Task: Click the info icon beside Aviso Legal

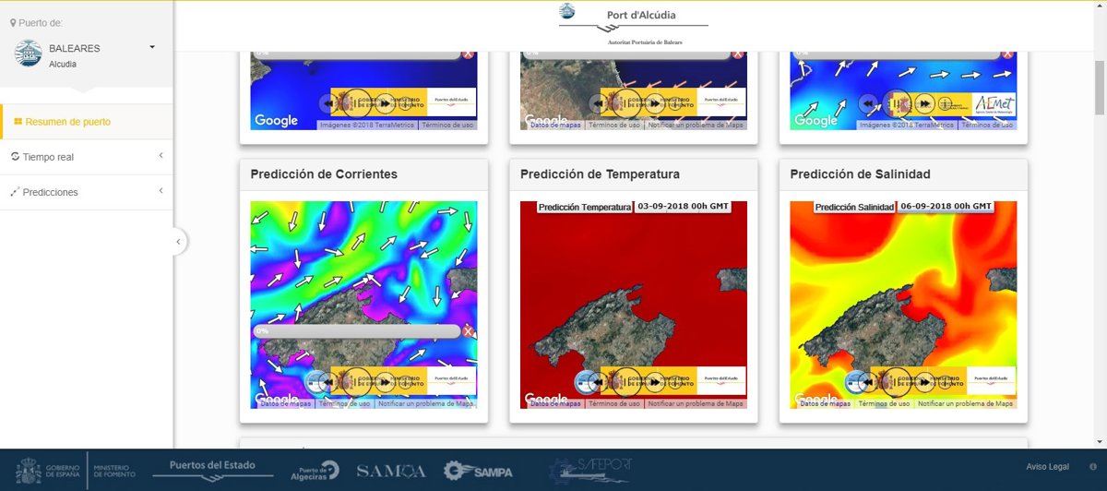Action: 1093,467
